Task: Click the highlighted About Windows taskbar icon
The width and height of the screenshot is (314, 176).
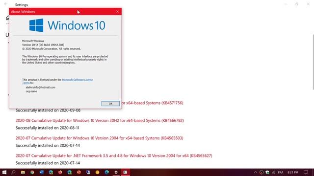Action: (x=125, y=172)
